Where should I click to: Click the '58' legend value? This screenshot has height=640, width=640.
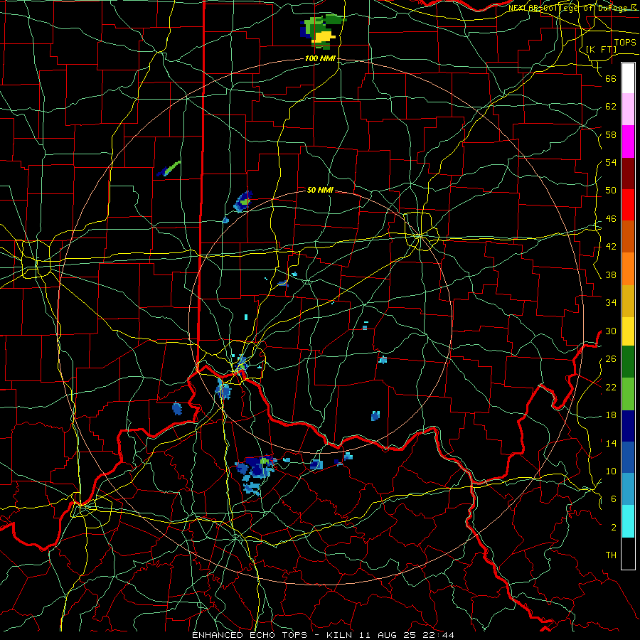(x=611, y=134)
